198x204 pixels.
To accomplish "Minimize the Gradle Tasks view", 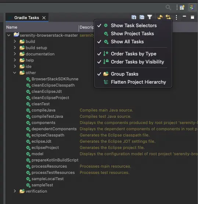I will coord(184,17).
